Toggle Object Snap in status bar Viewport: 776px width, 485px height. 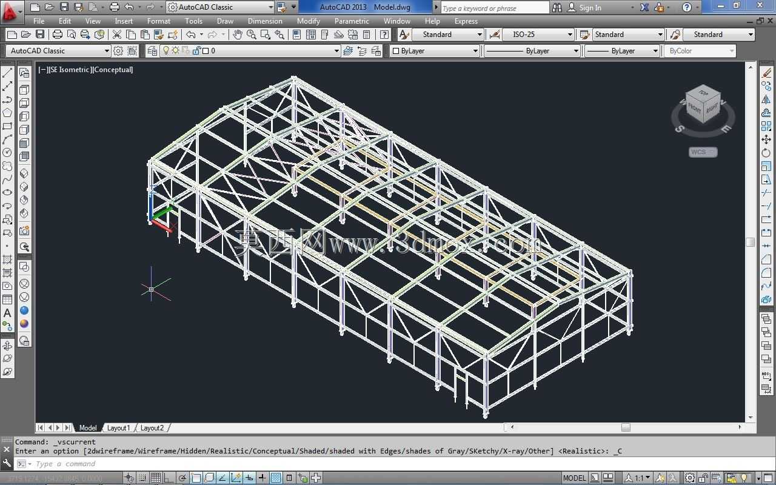click(x=196, y=478)
